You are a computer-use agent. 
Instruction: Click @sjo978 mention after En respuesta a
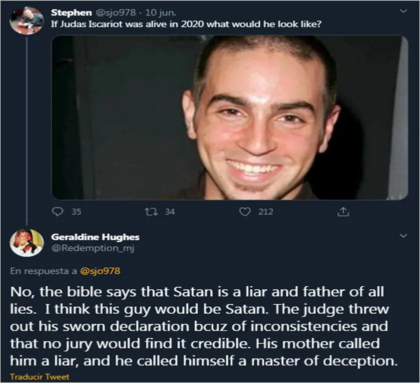click(x=100, y=271)
